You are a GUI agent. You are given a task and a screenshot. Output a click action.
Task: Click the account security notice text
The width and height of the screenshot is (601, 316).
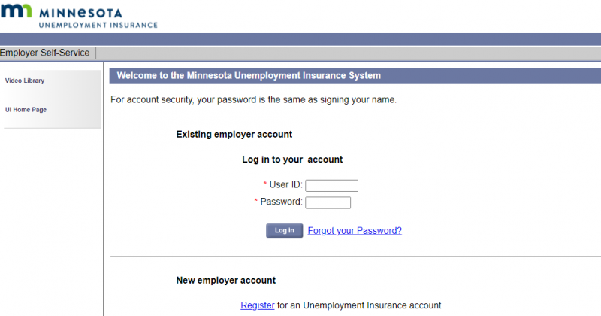tap(252, 99)
